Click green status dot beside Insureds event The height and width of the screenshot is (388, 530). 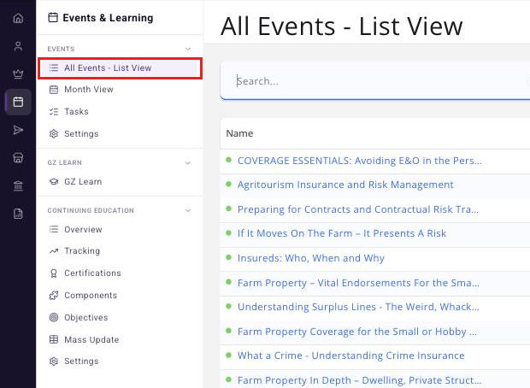click(228, 257)
